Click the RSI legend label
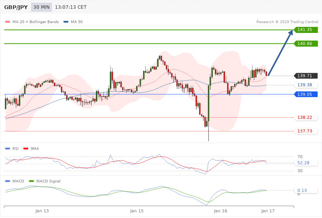This screenshot has width=322, height=218. click(x=16, y=148)
